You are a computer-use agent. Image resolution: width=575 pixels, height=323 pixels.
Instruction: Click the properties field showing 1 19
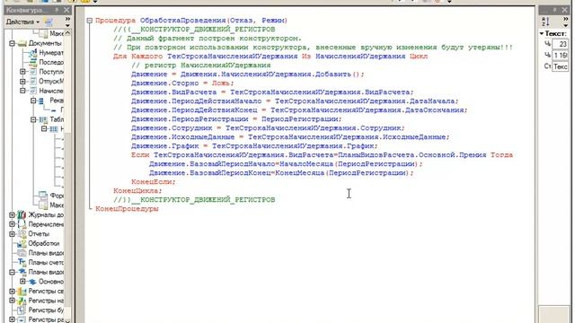click(x=560, y=56)
